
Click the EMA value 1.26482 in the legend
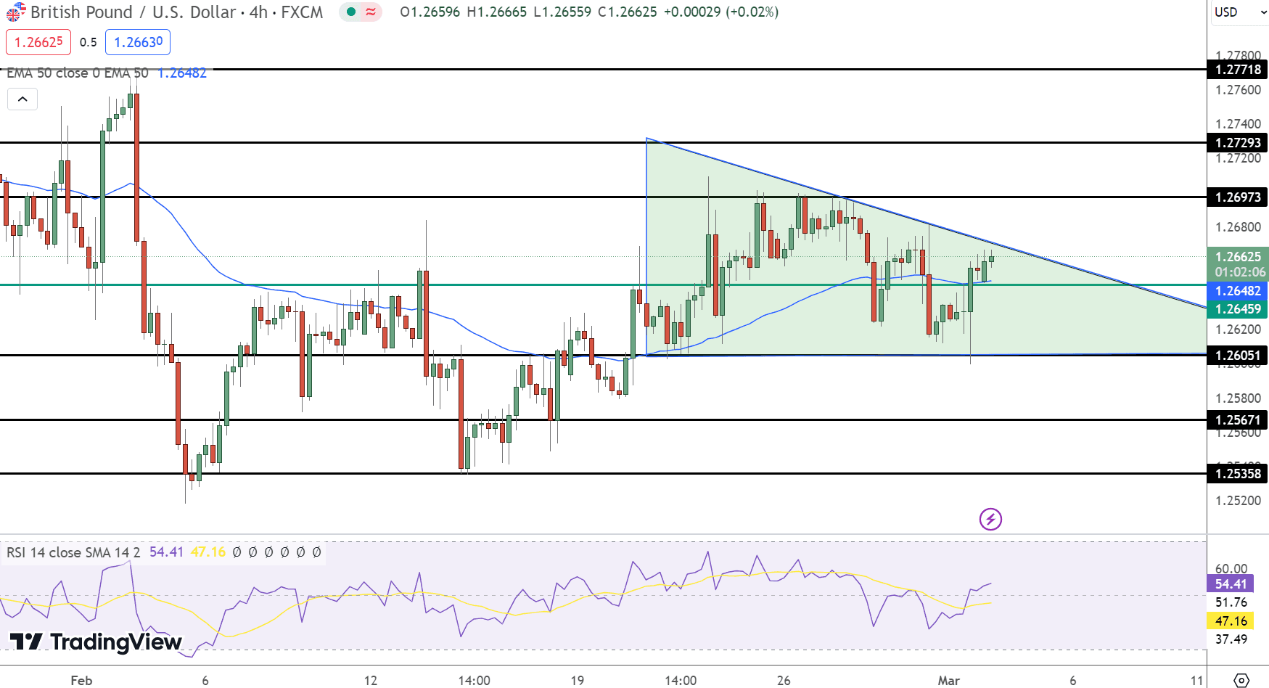(182, 73)
